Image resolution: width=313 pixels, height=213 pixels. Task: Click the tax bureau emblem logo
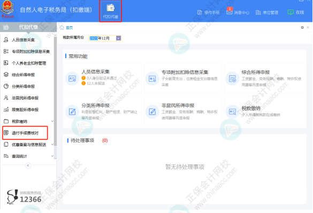pyautogui.click(x=7, y=9)
